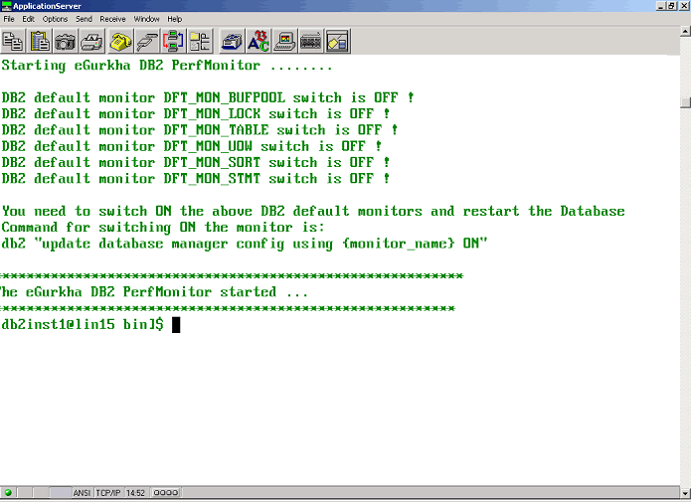Click the 'update database manager config' command line

(x=245, y=244)
